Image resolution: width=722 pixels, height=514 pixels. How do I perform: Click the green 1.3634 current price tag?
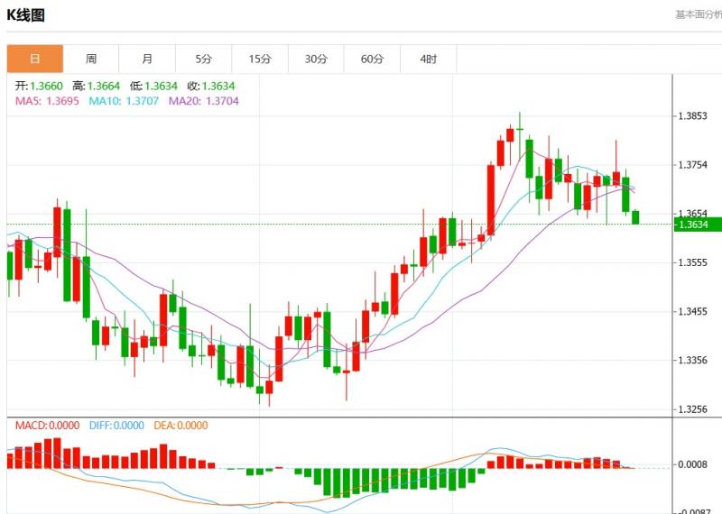[693, 225]
